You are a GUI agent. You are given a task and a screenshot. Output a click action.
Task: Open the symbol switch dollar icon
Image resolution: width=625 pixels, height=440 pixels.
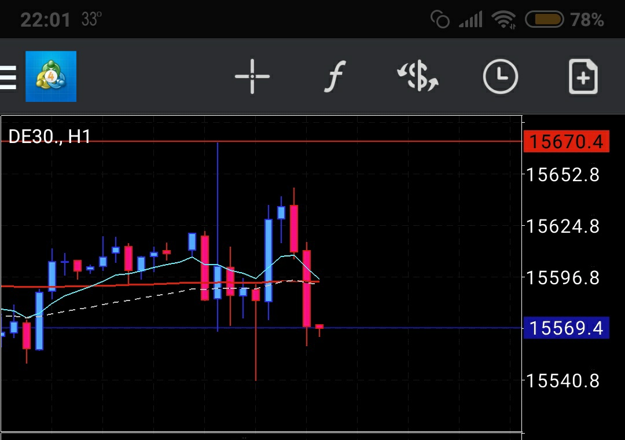tap(418, 76)
